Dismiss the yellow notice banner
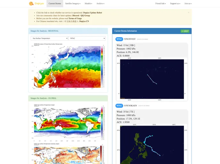Screen dimensions: 220x164 click(x=188, y=12)
